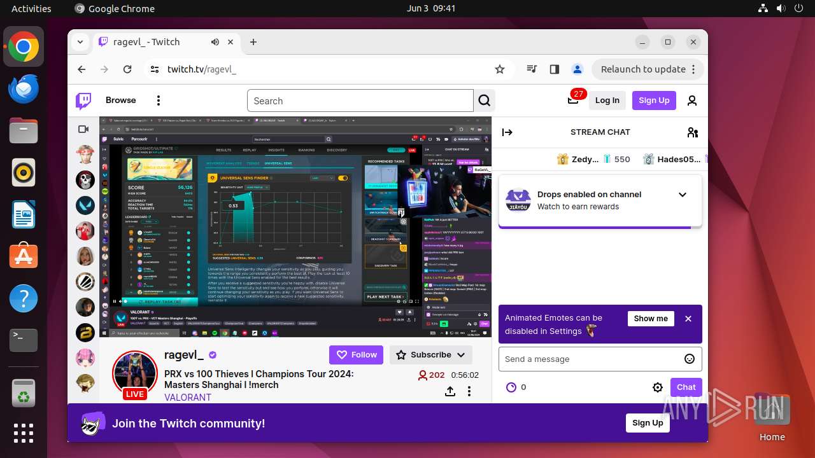Click the purple Chat send button

tap(686, 387)
